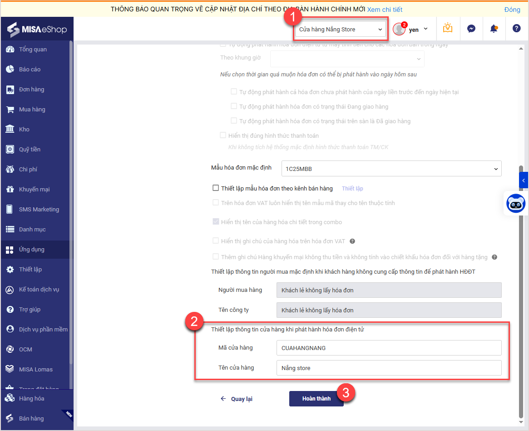This screenshot has width=529, height=431.
Task: Toggle Hiển thị đúng hình thức thanh toán
Action: (x=222, y=135)
